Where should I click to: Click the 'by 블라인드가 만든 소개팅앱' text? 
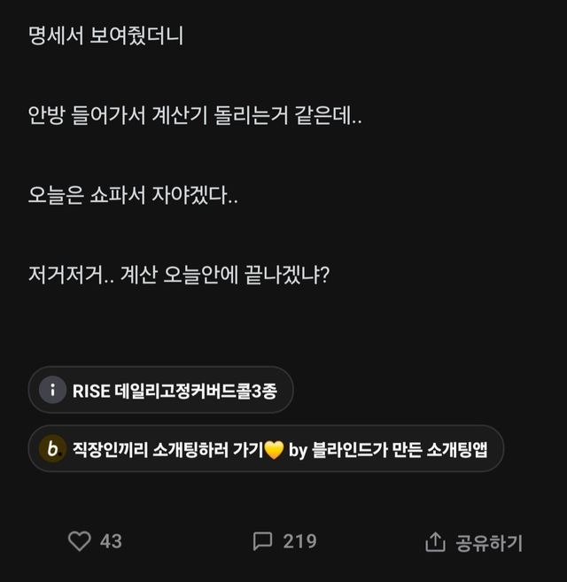(x=391, y=450)
